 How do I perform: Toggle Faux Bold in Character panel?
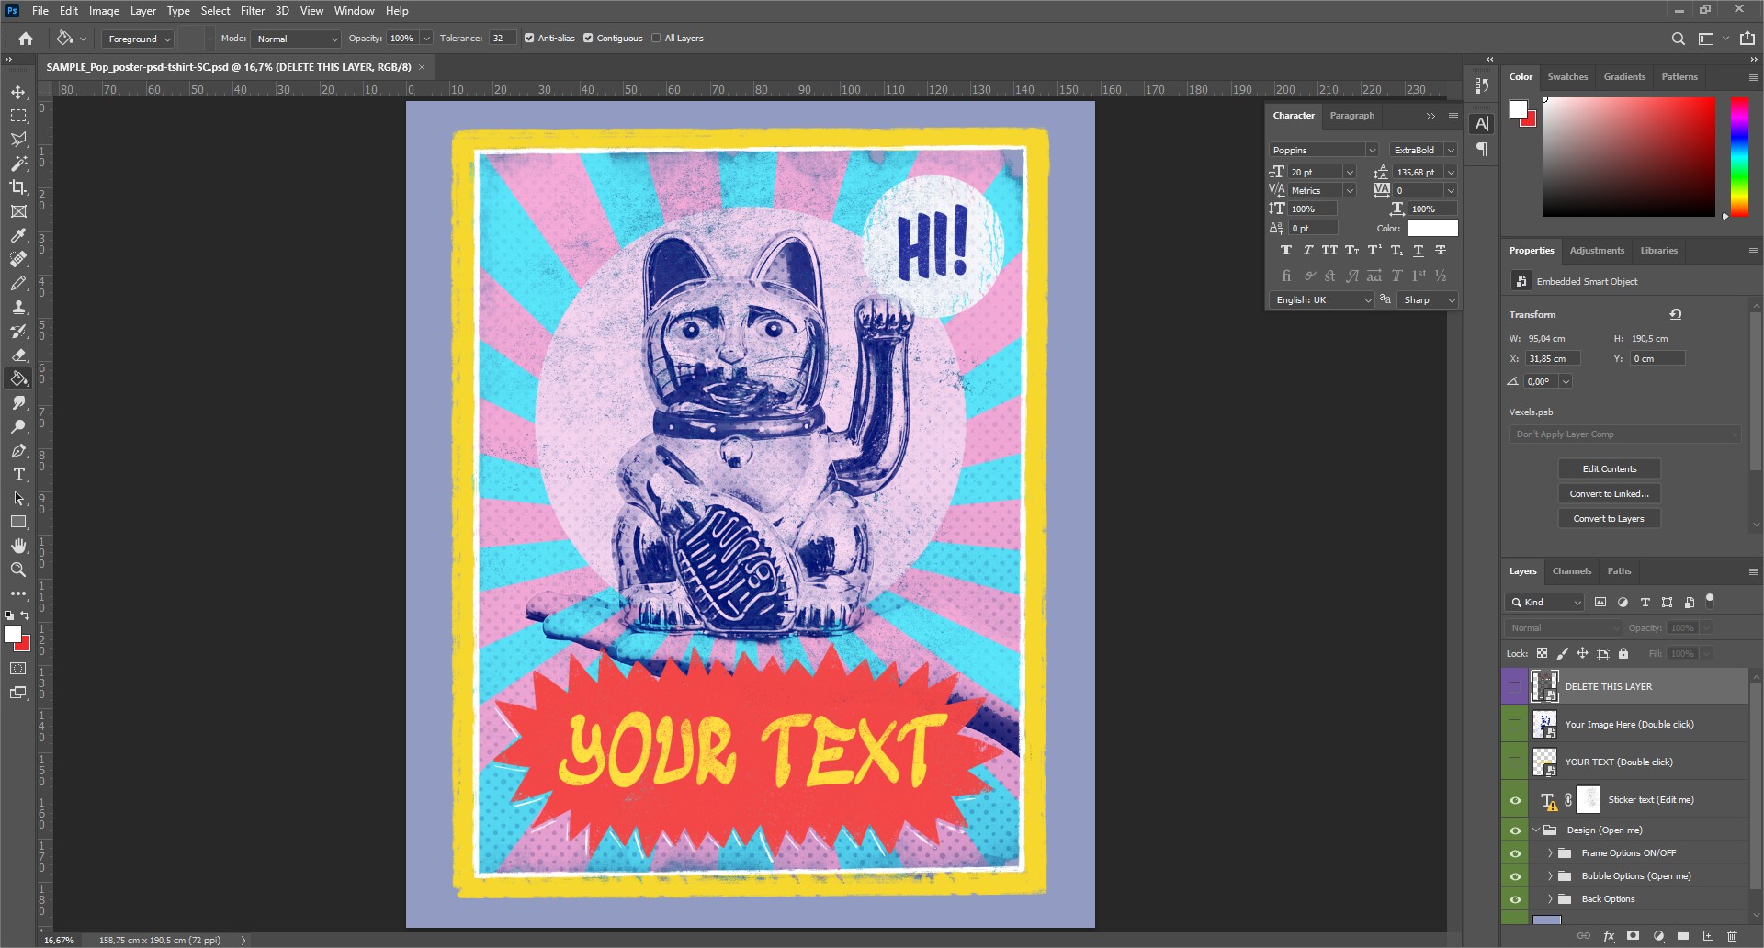click(1285, 250)
